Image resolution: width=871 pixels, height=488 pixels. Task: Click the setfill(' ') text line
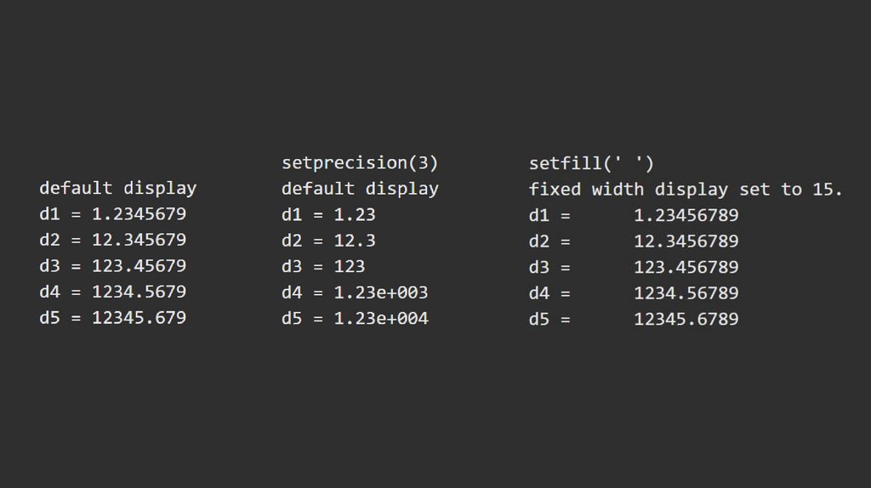591,162
